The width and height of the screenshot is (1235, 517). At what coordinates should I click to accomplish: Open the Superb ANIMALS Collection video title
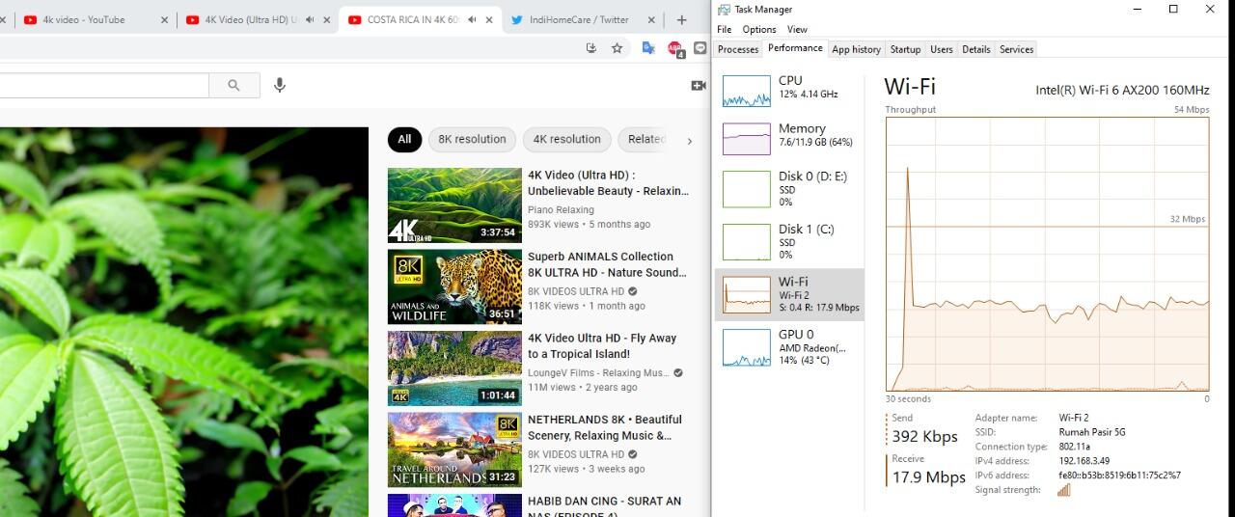coord(600,264)
